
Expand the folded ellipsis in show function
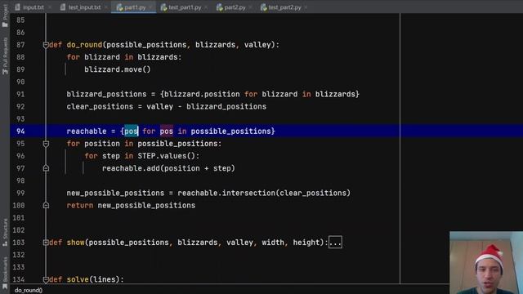tap(335, 243)
